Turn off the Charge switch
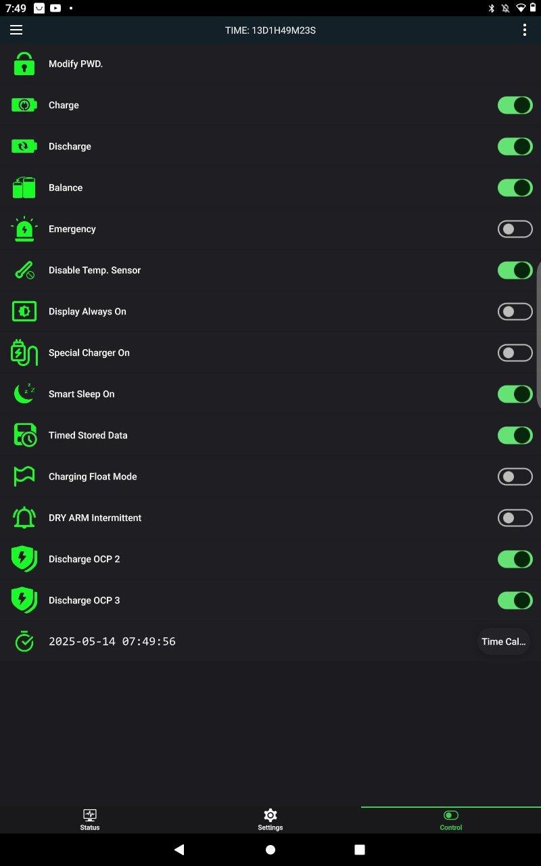This screenshot has height=866, width=541. click(x=515, y=106)
